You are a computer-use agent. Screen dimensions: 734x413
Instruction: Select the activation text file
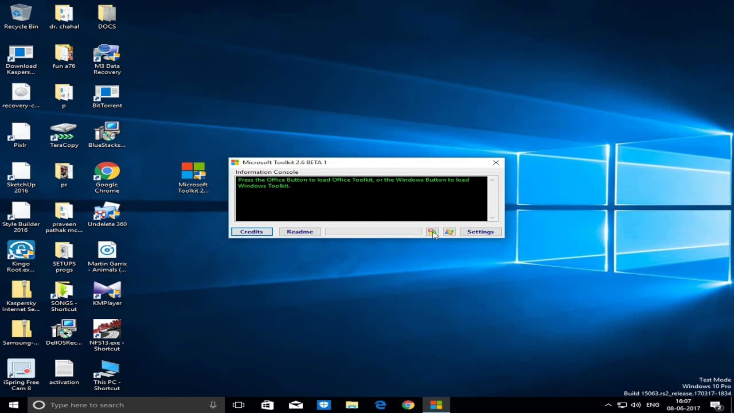pyautogui.click(x=64, y=373)
